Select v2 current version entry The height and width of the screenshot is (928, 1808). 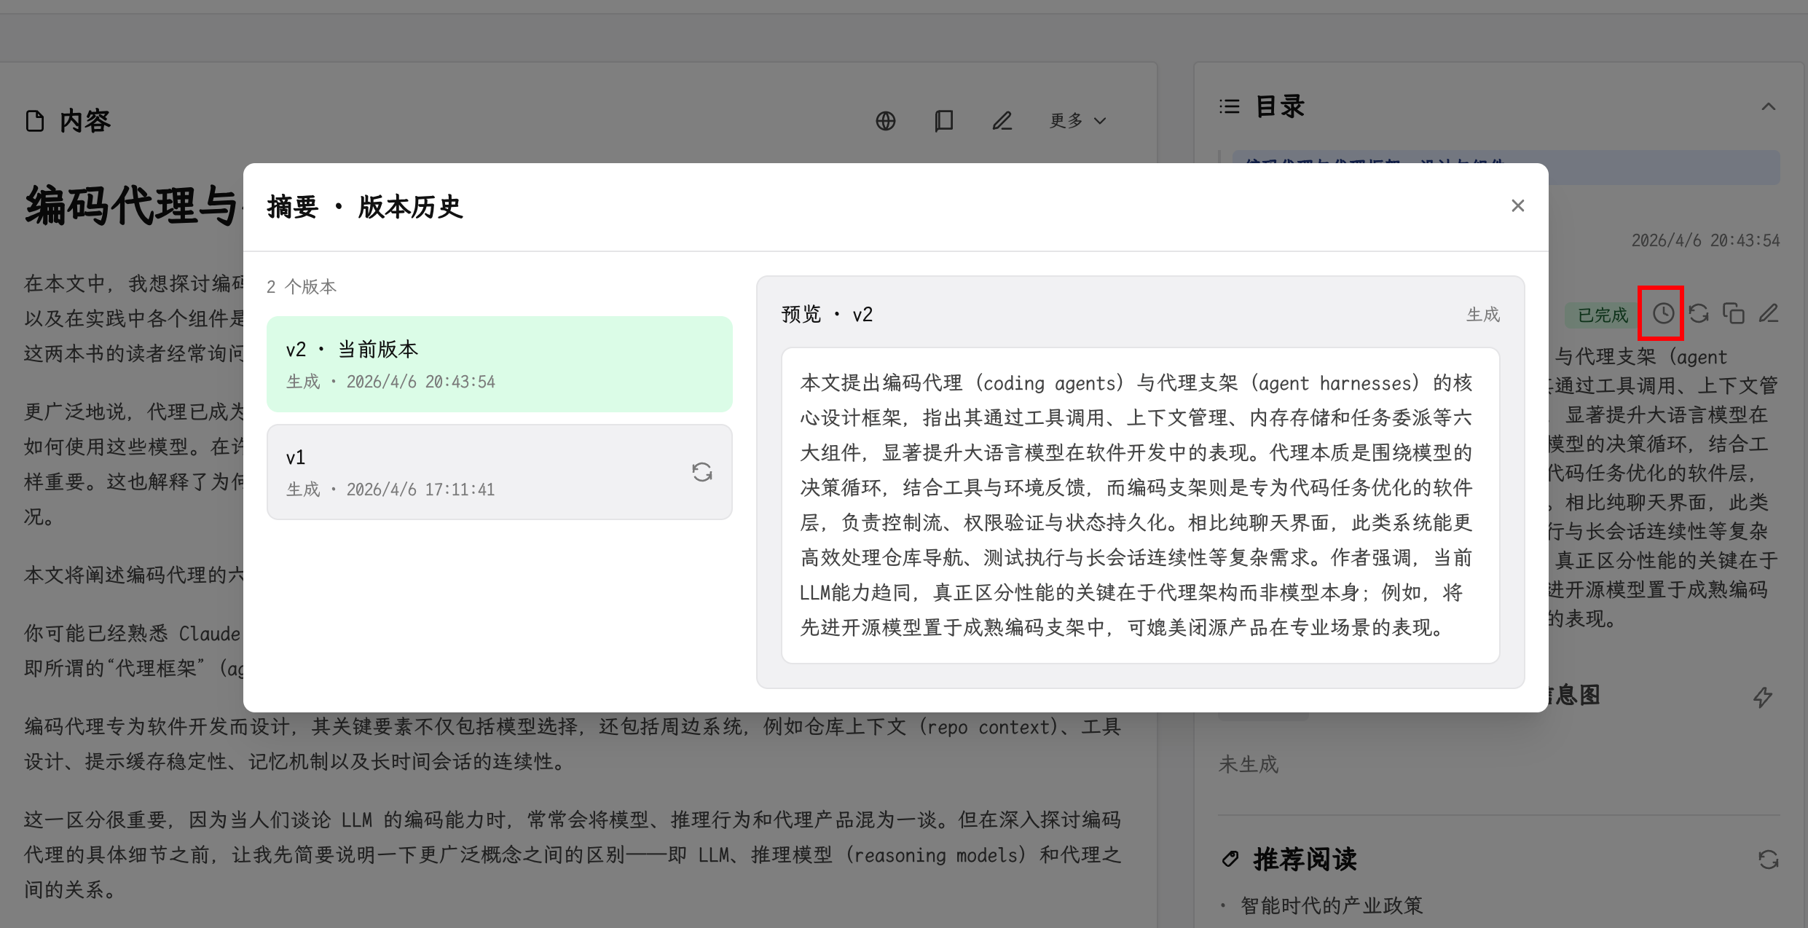point(499,364)
